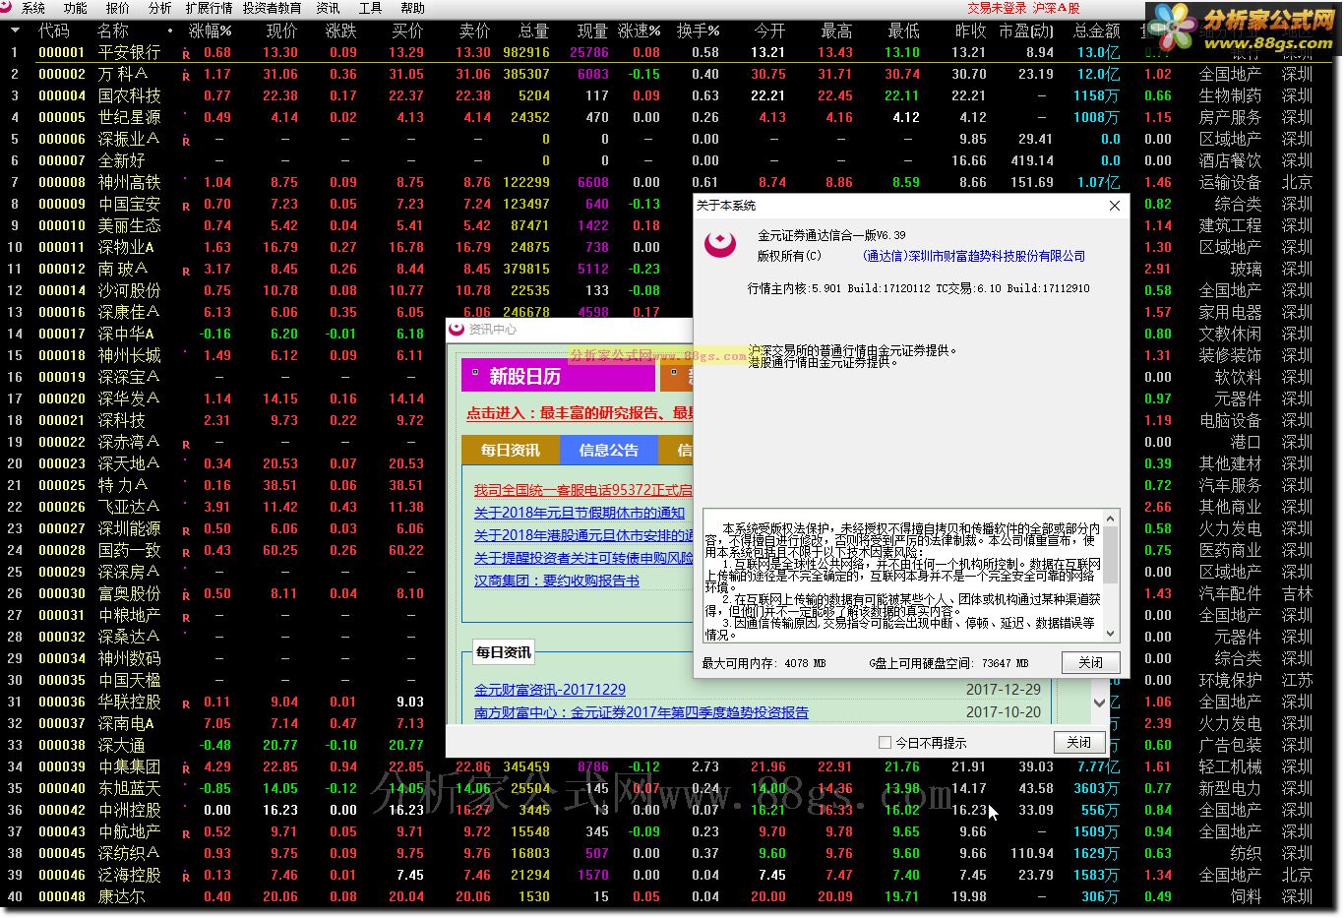Click the chevron at 资讯中心 window right edge
The width and height of the screenshot is (1344, 918).
(1100, 703)
